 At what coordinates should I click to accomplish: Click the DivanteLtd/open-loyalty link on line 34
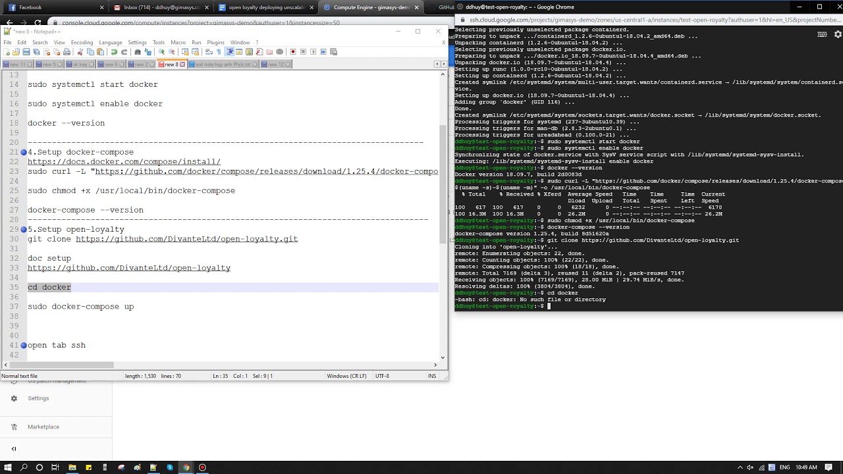129,268
